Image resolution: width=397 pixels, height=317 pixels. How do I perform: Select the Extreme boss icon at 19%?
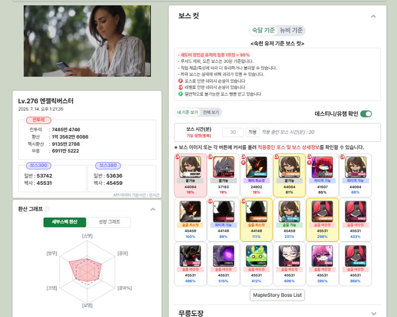[223, 167]
